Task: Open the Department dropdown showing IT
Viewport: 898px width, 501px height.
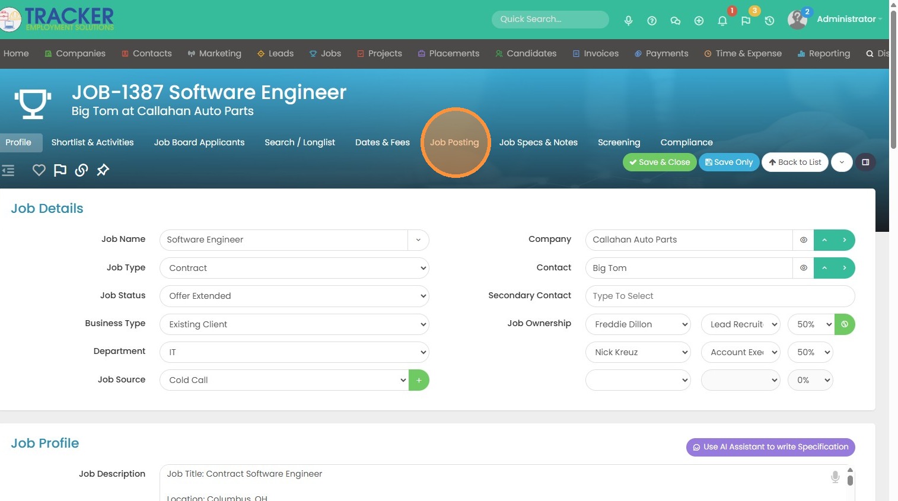Action: (x=294, y=352)
